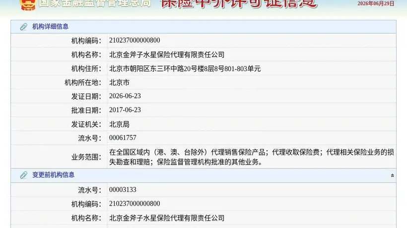This screenshot has height=228, width=407.
Task: Click the 业务范围 description text
Action: 252,157
